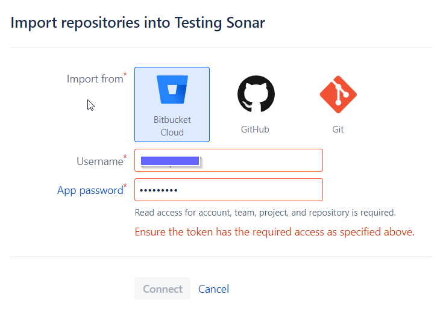Choose the GitHub Octocat logo

tap(256, 94)
